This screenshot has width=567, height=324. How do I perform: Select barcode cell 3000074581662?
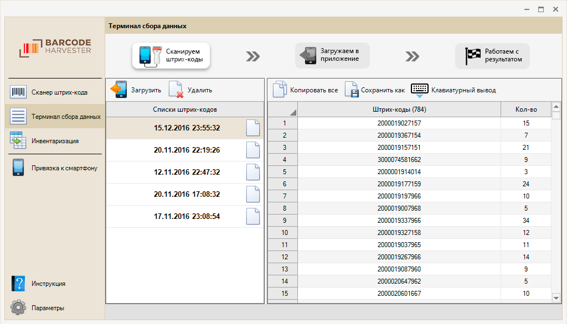tap(399, 160)
